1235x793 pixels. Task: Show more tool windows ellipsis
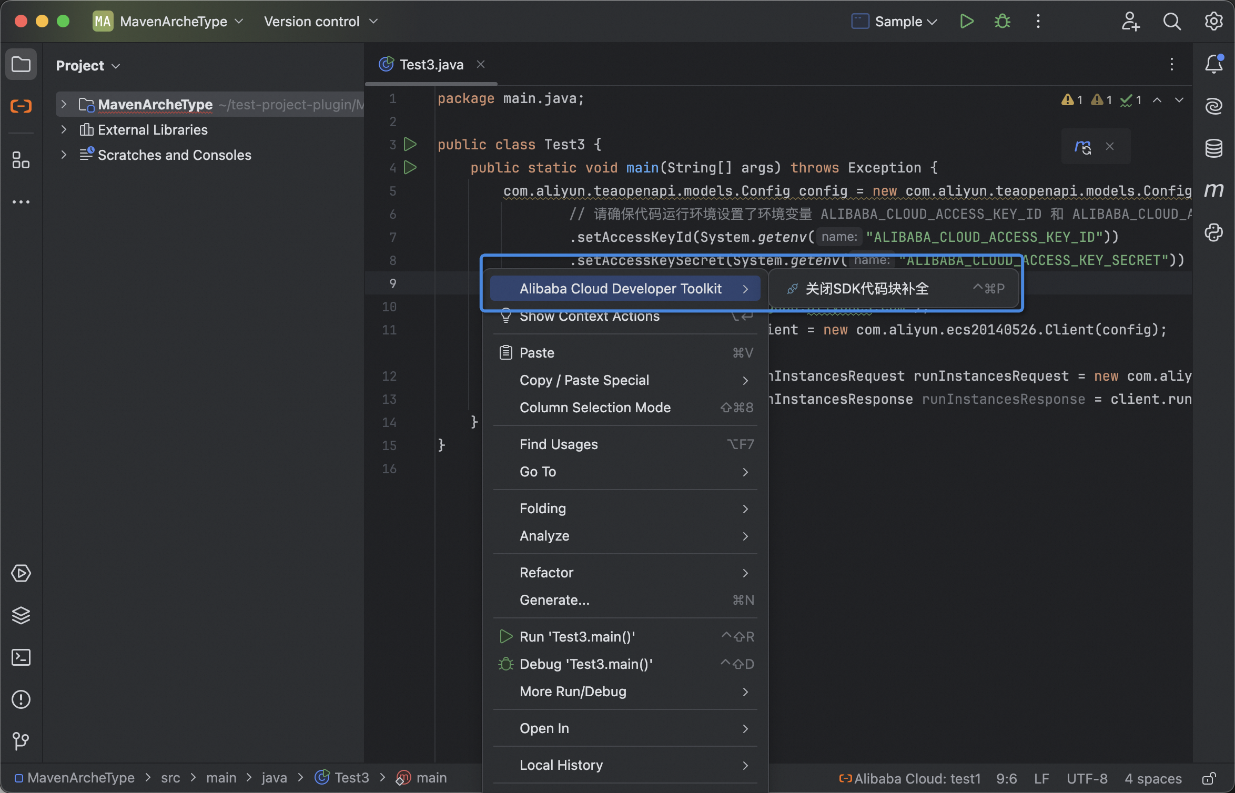tap(21, 202)
